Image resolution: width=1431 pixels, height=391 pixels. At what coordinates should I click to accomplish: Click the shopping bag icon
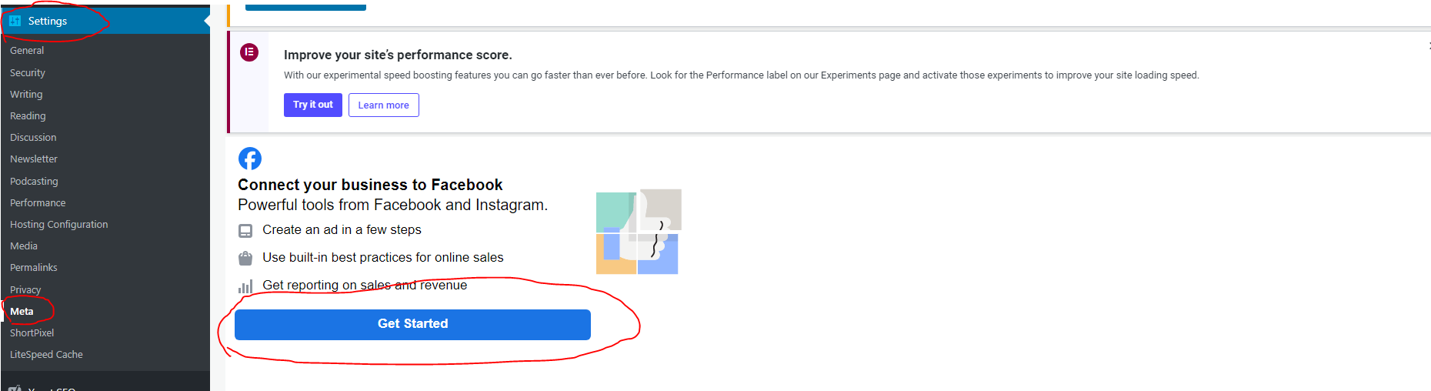(x=245, y=258)
